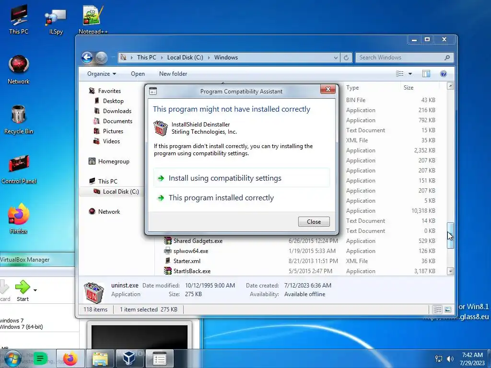Click the VirtualBox taskbar icon

tap(129, 358)
